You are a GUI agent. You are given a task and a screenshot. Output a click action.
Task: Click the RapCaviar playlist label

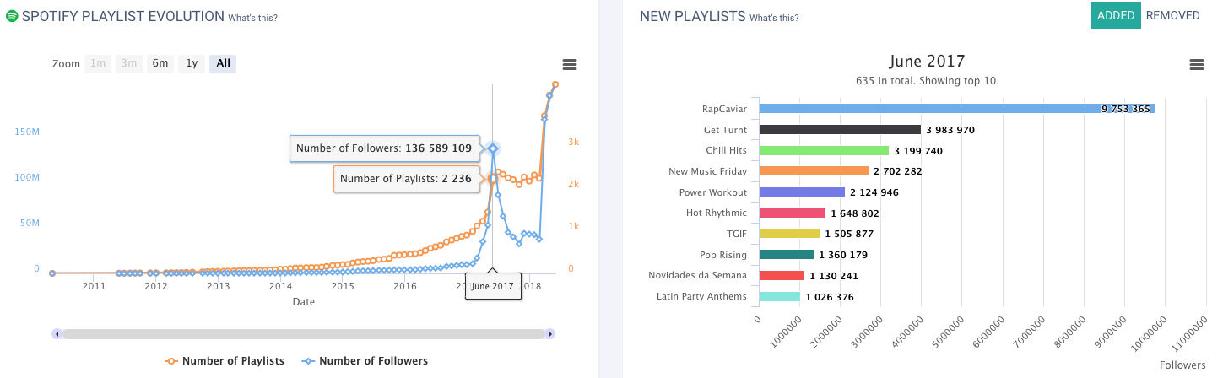(x=724, y=109)
